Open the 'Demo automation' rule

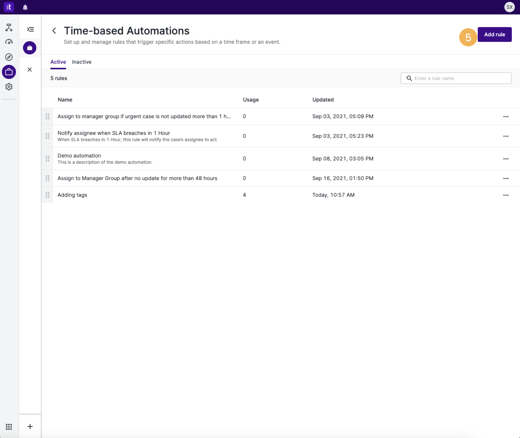79,156
